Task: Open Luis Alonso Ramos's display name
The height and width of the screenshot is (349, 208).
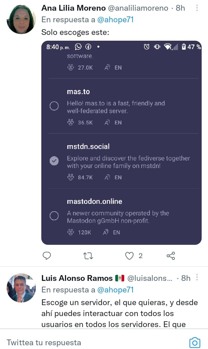Action: pyautogui.click(x=77, y=278)
